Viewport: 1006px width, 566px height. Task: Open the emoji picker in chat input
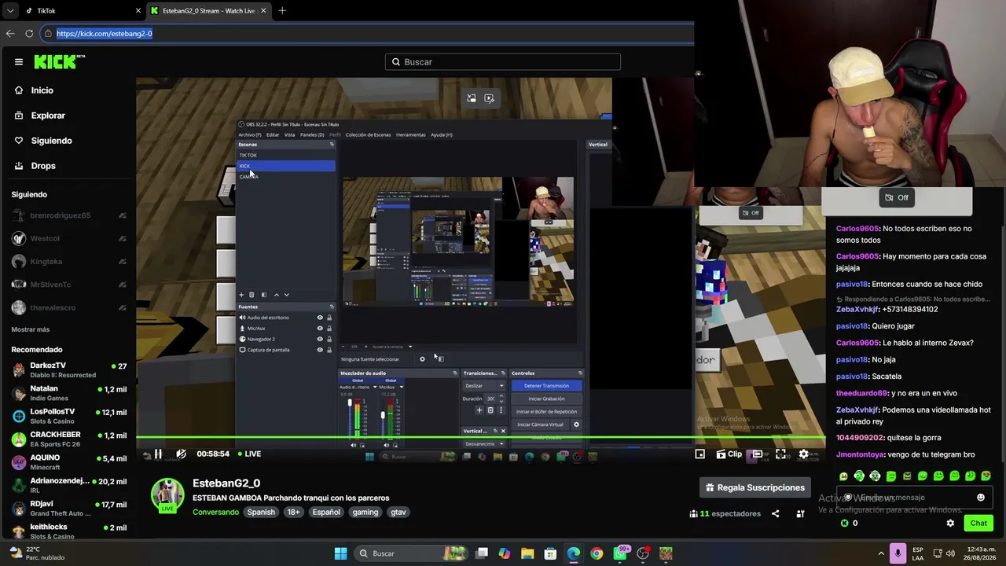click(980, 498)
